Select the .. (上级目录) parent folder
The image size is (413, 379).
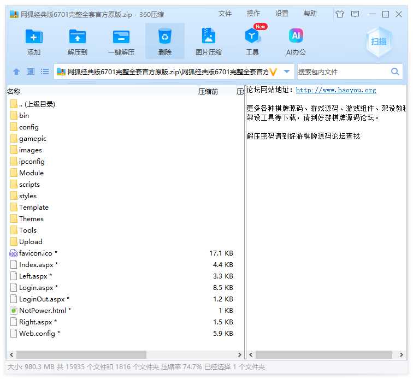click(x=33, y=104)
